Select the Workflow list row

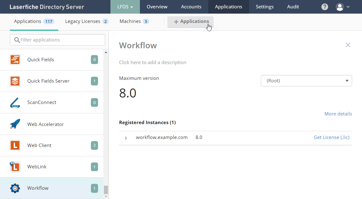(52, 188)
